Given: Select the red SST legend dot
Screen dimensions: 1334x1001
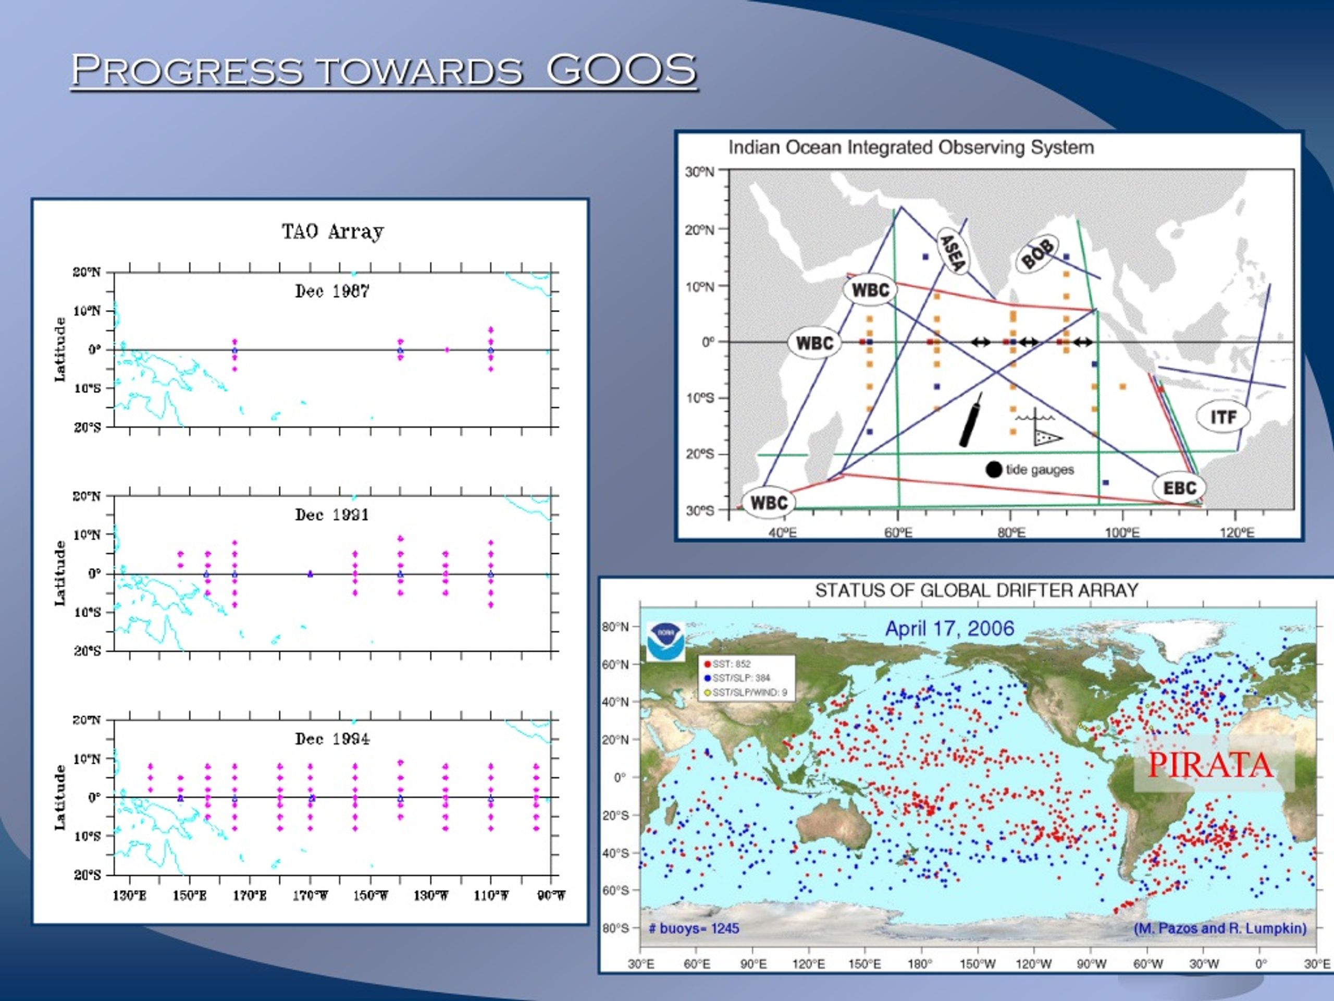Looking at the screenshot, I should point(708,664).
